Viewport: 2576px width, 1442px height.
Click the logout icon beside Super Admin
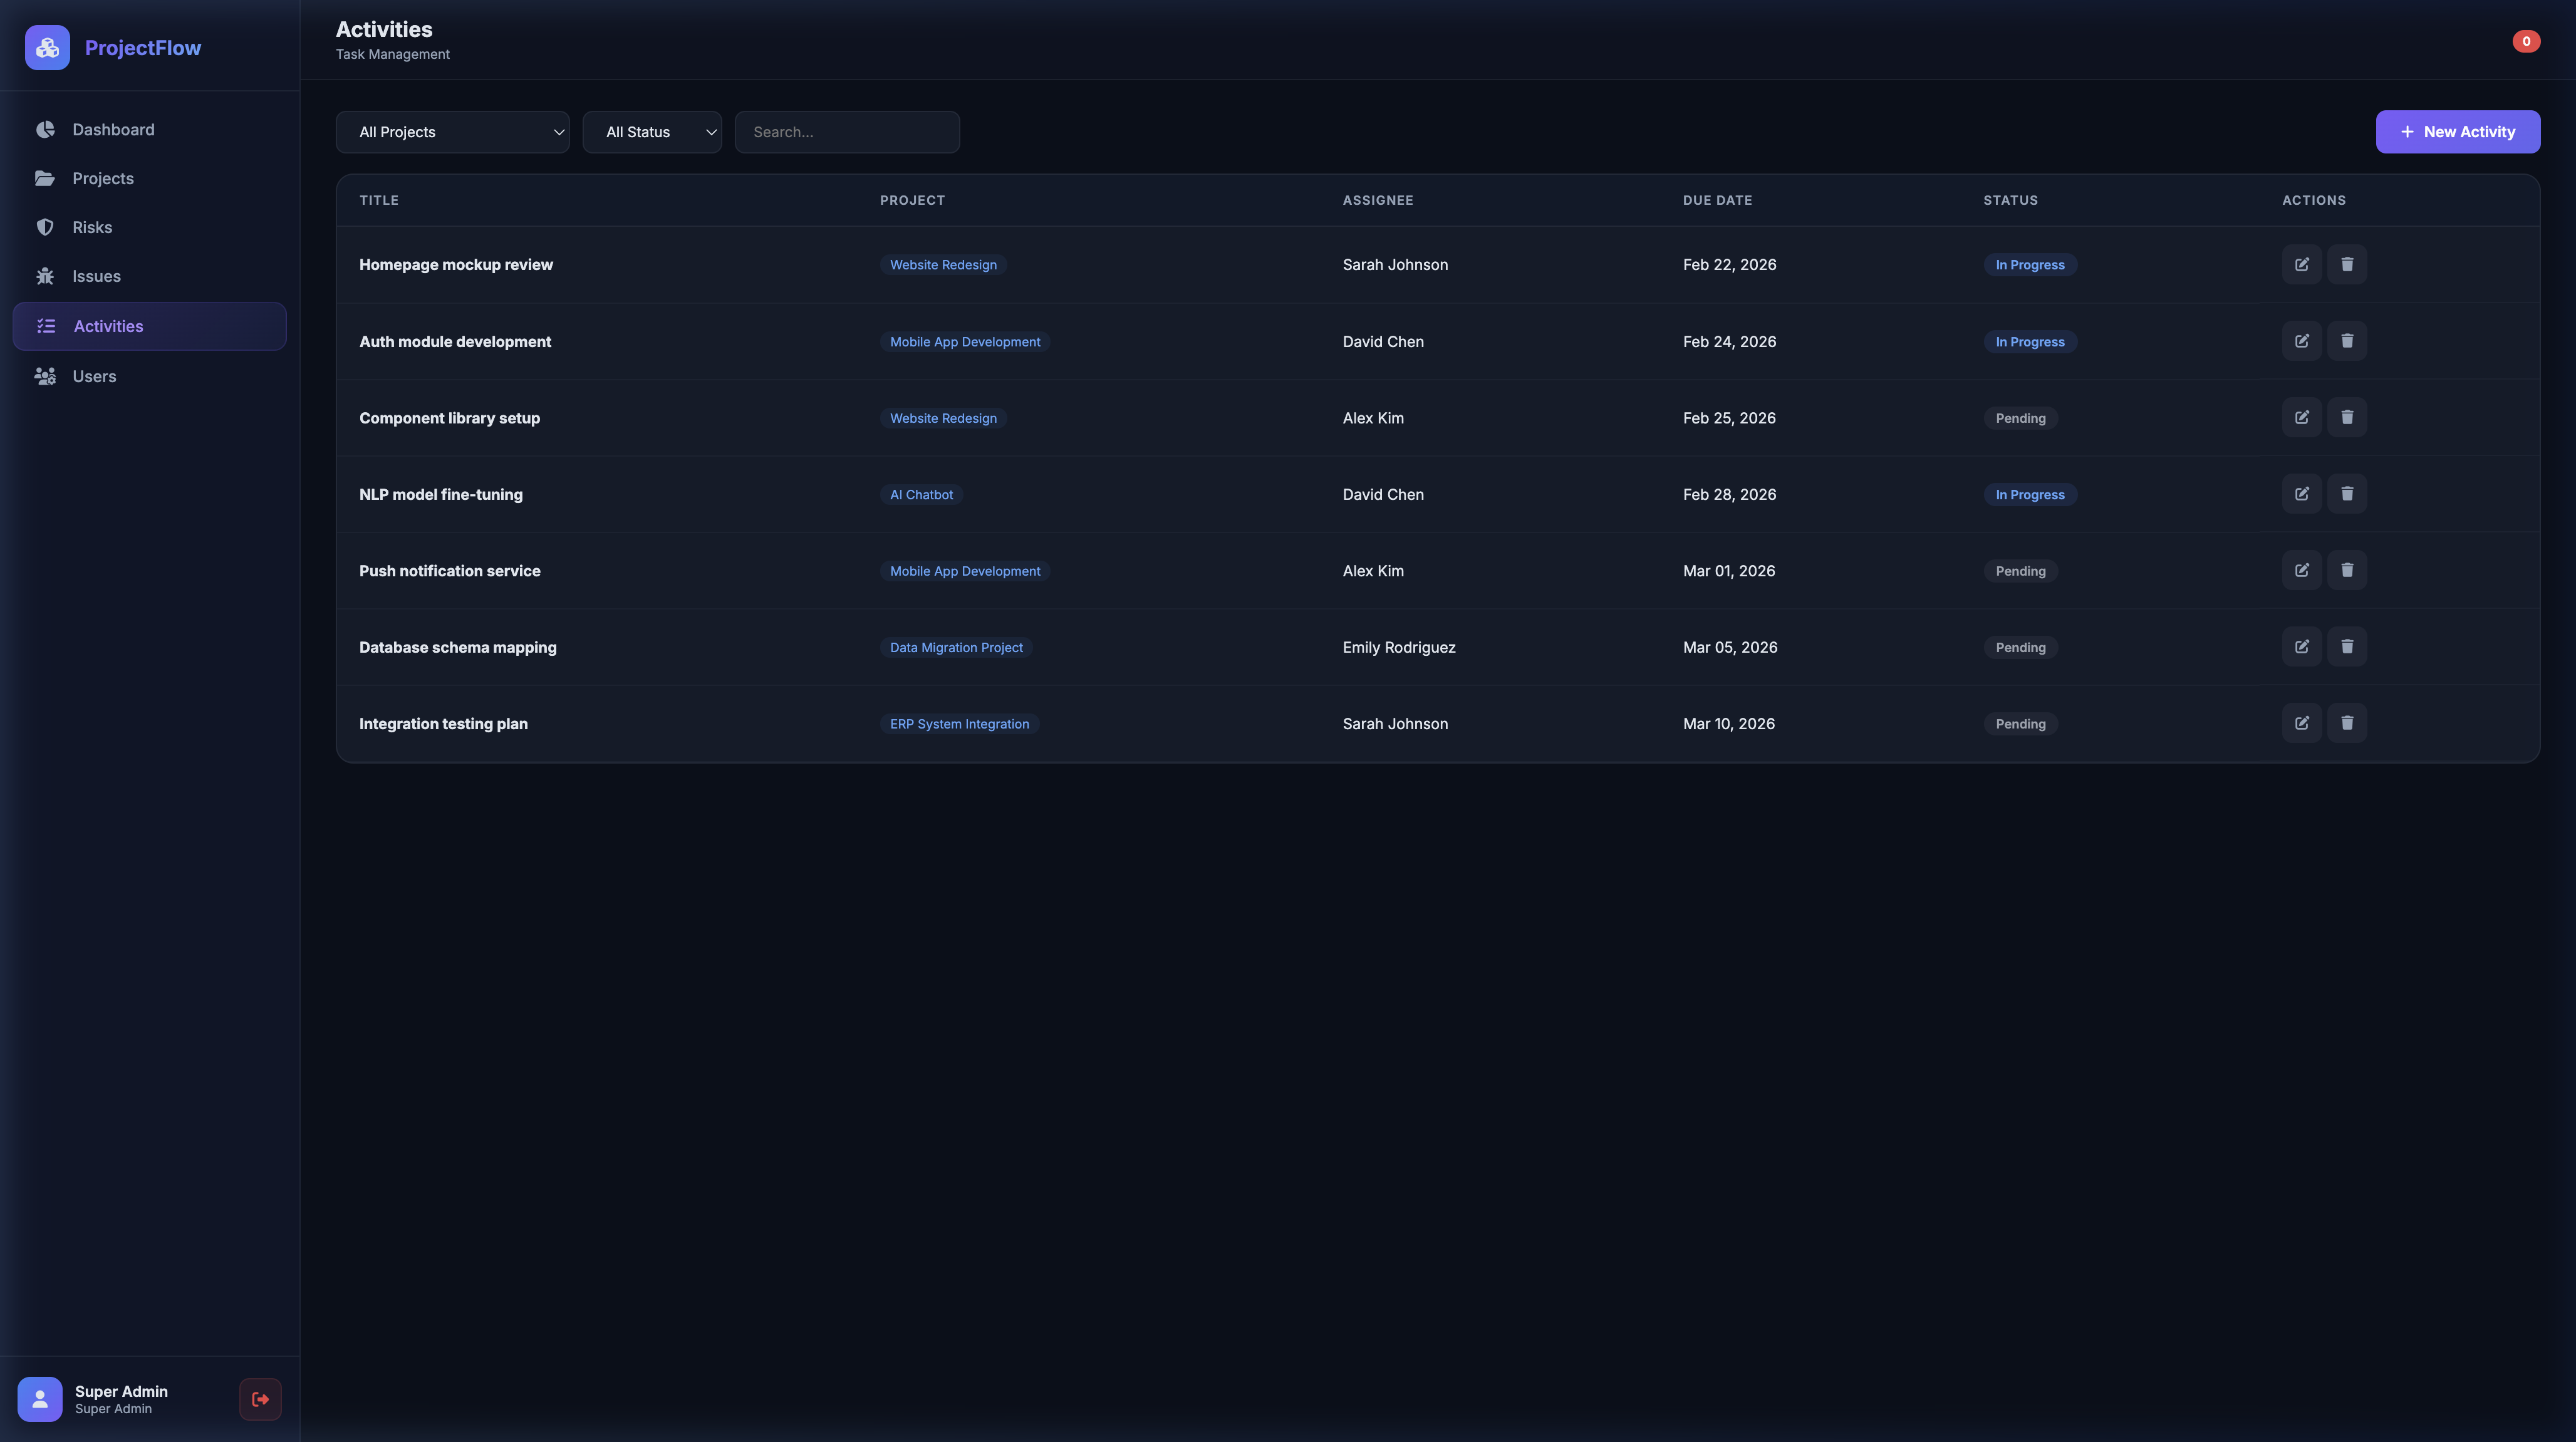click(260, 1399)
